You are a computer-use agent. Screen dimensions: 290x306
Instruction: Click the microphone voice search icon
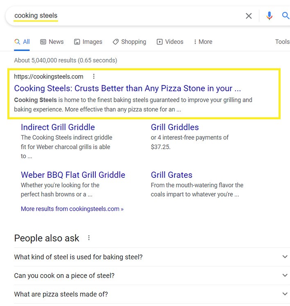[269, 16]
